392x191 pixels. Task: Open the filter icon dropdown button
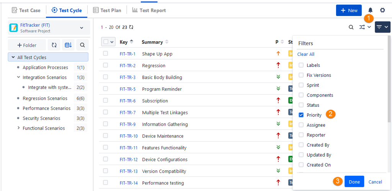(382, 27)
